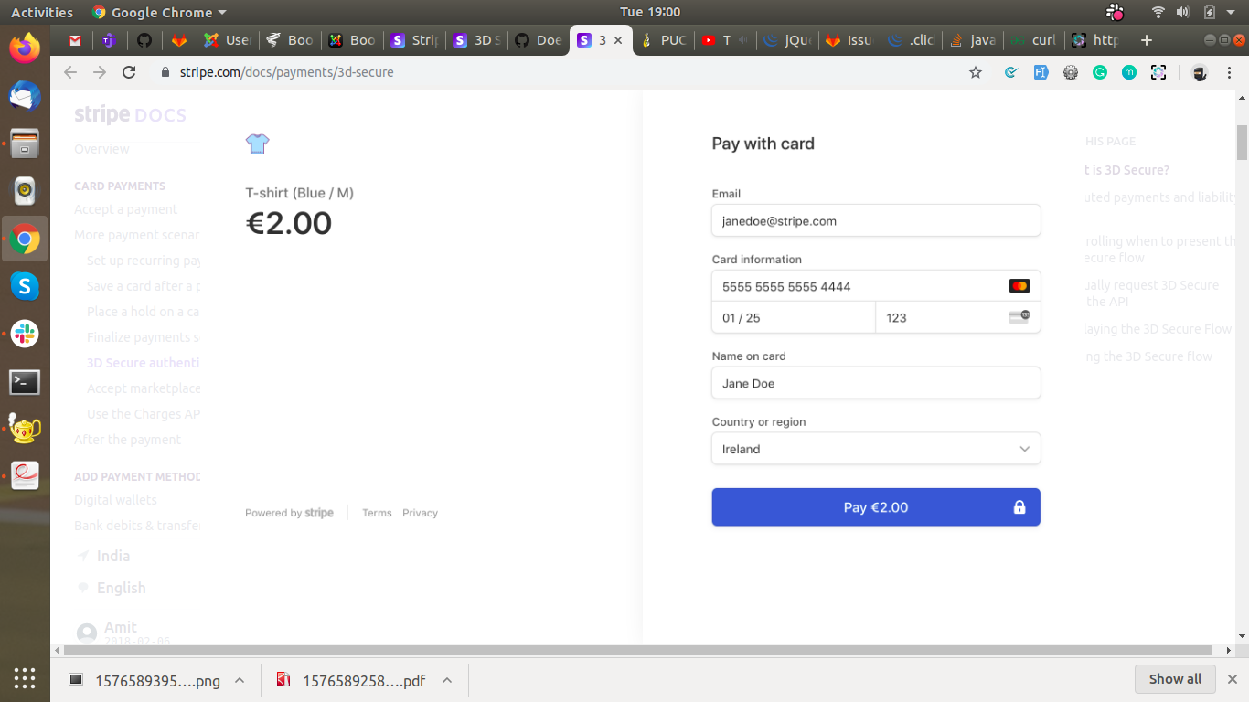
Task: Expand the downloaded PNG file chevron
Action: pyautogui.click(x=240, y=680)
